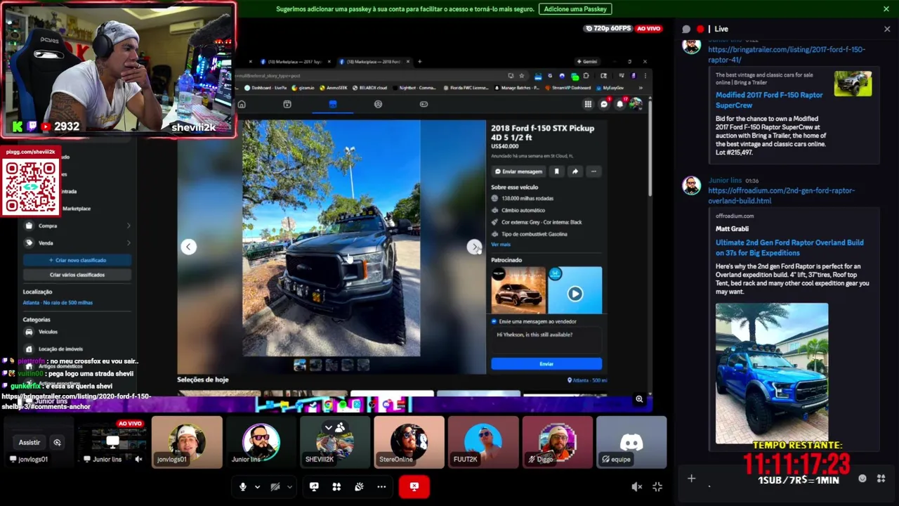The width and height of the screenshot is (899, 506).
Task: Open Facebook menu grid icon
Action: 588,104
